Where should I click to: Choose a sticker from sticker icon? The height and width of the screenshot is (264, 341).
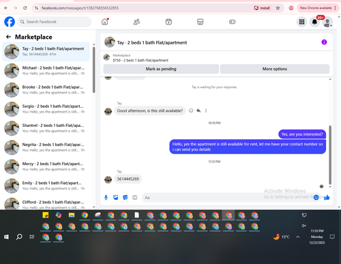click(x=125, y=197)
